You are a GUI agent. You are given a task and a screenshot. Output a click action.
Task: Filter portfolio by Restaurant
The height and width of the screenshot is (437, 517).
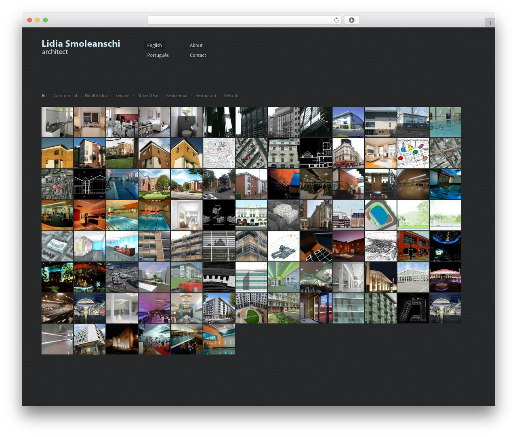[206, 96]
